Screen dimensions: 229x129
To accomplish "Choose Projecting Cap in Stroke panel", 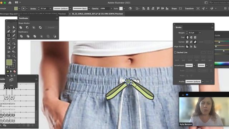I will 195,37.
